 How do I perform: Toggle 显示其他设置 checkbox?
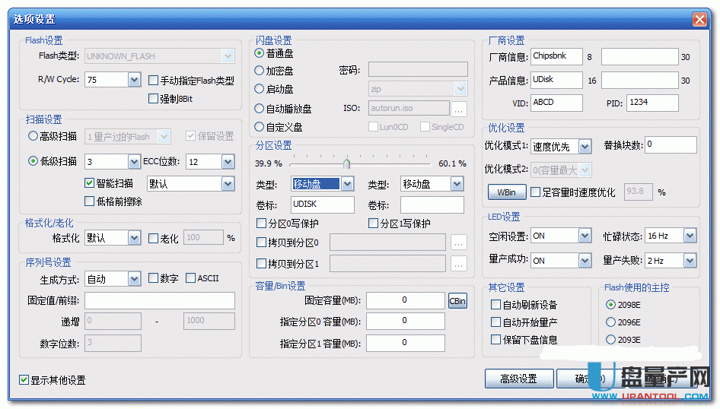point(24,380)
